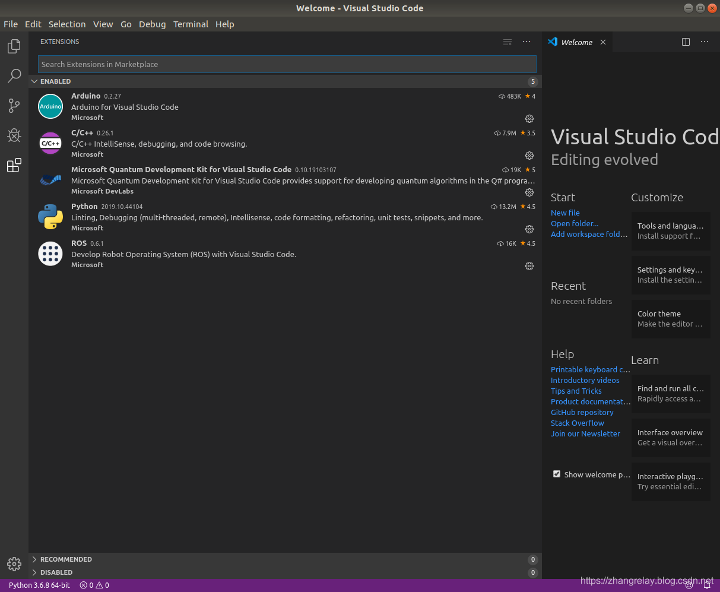Open the ROS extension manage gear
720x592 pixels.
coord(529,266)
